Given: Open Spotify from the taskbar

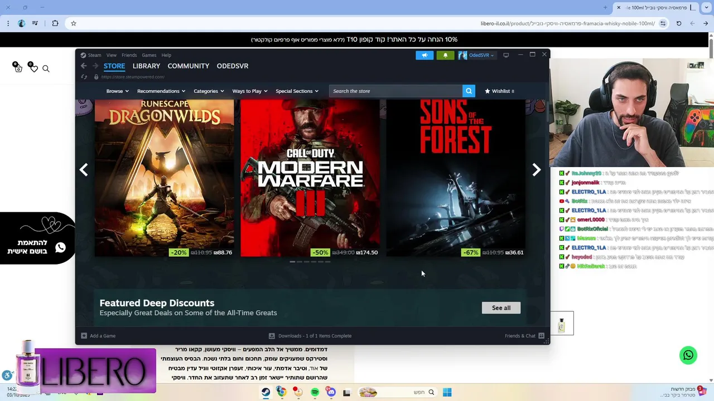Looking at the screenshot, I should click(x=315, y=392).
